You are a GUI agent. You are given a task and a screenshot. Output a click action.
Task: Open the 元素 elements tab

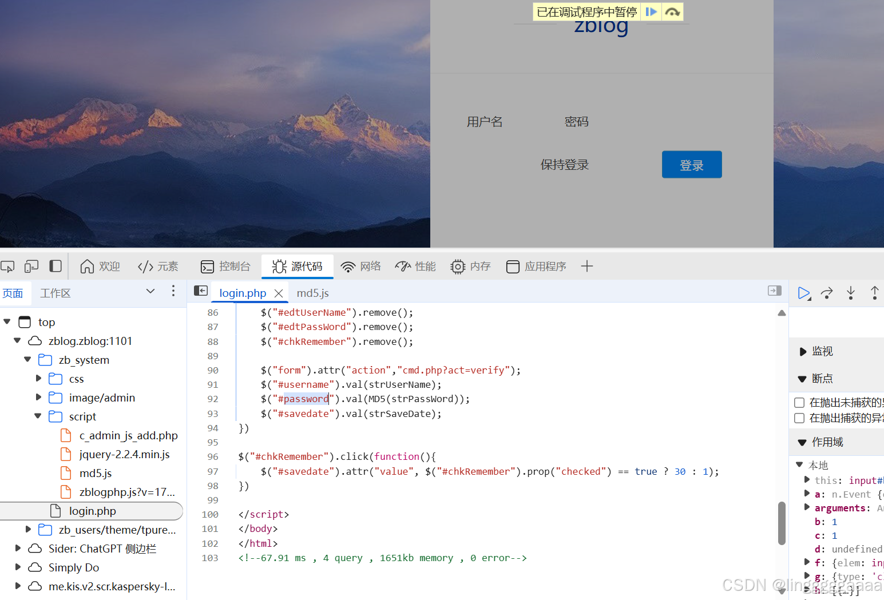pos(158,267)
